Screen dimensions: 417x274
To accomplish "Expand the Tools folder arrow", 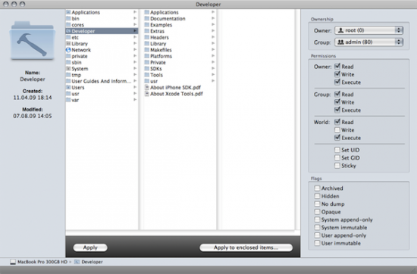I will click(x=213, y=75).
